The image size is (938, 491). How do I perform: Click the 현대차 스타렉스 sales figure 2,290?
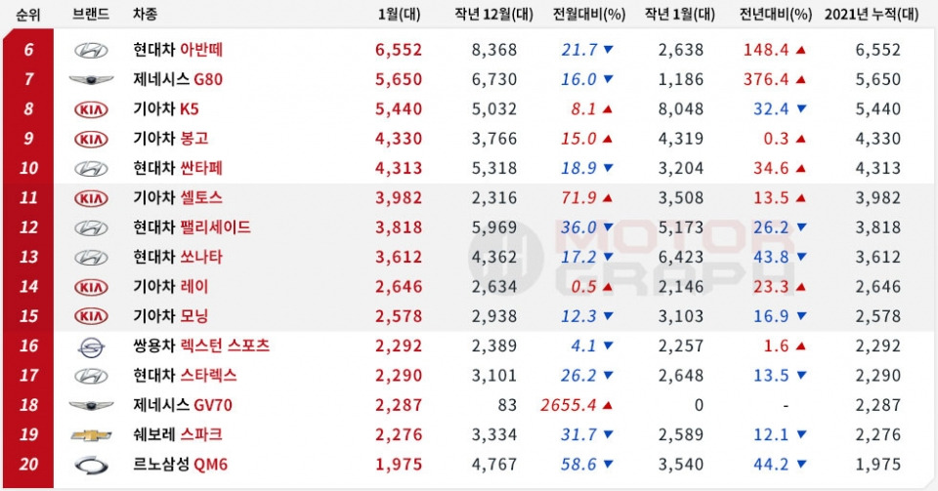coord(399,376)
